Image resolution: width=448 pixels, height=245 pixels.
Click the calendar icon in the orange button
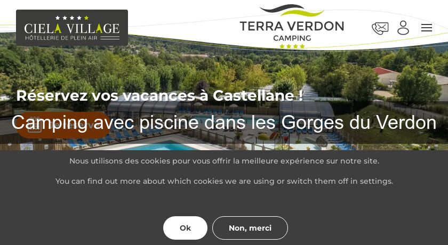(x=35, y=126)
